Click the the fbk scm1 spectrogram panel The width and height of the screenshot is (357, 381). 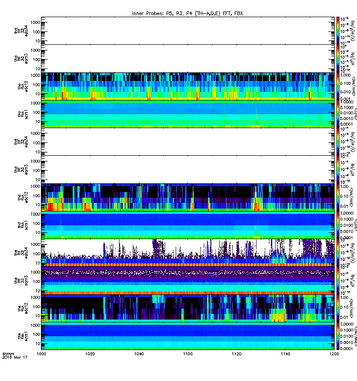coord(188,336)
